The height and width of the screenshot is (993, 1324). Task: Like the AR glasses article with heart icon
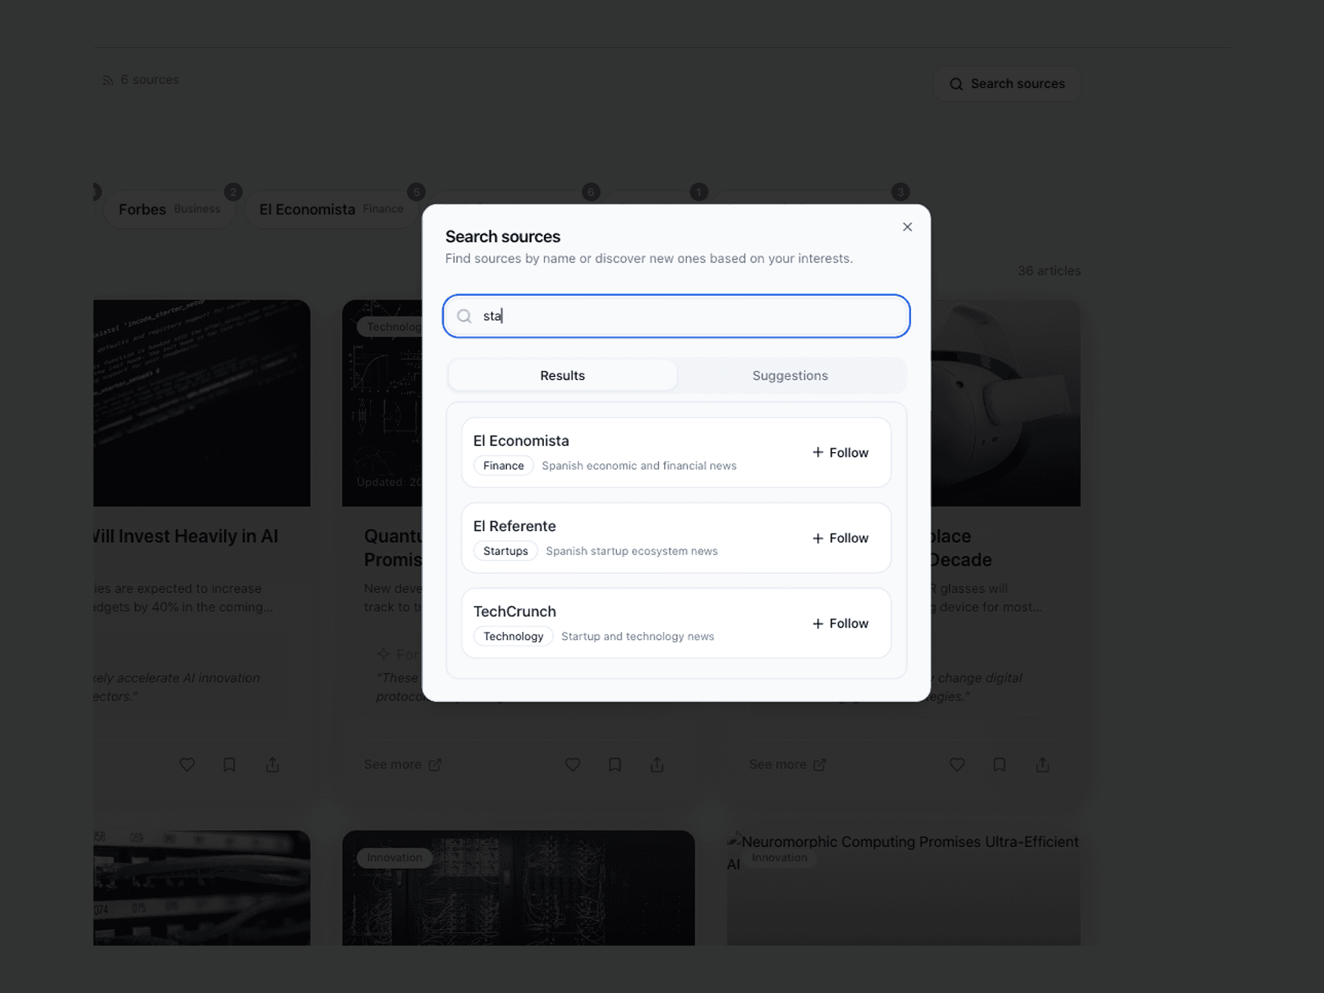pyautogui.click(x=957, y=764)
